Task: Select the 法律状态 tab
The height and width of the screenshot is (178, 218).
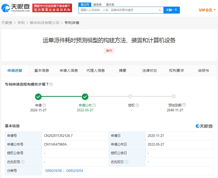Action: (x=149, y=70)
